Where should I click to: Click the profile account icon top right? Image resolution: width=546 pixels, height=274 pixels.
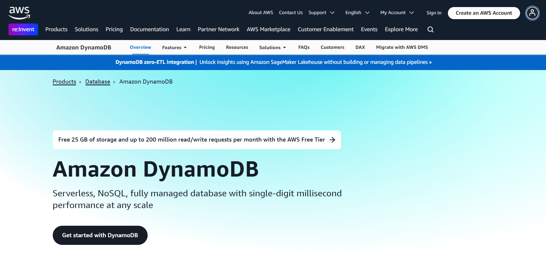[532, 13]
